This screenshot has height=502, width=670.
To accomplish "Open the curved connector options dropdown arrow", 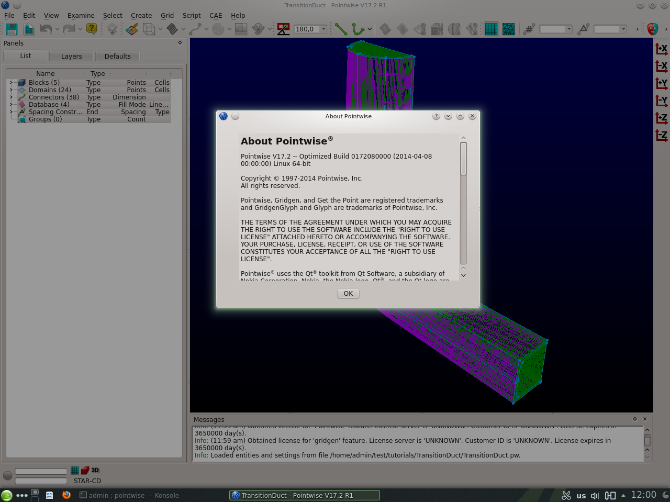I will pyautogui.click(x=370, y=29).
